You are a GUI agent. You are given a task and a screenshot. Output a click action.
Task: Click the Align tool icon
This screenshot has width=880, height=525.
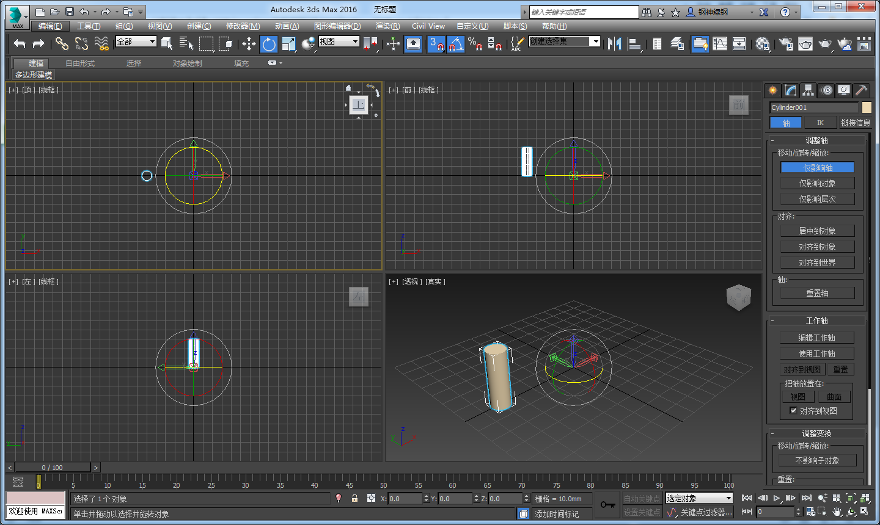tap(635, 43)
